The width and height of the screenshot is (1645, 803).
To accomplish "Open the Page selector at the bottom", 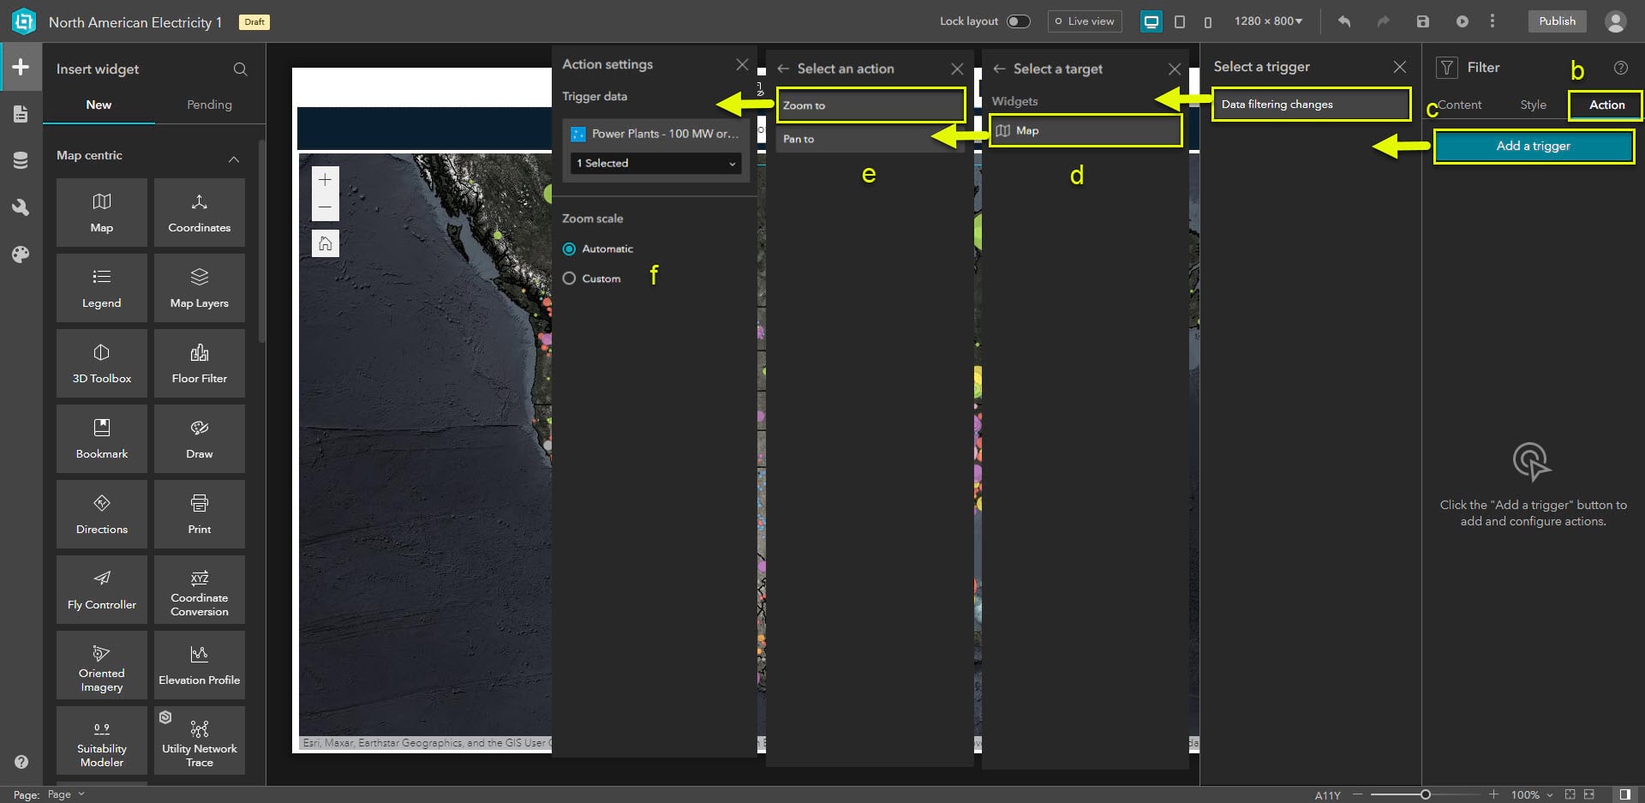I will [x=66, y=794].
